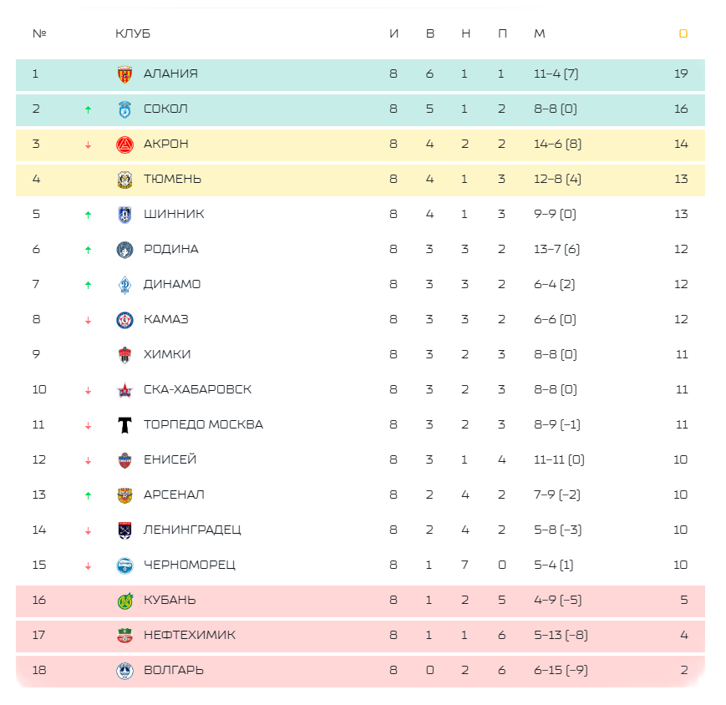Click the Акрон red logo
This screenshot has width=726, height=705.
coord(124,145)
